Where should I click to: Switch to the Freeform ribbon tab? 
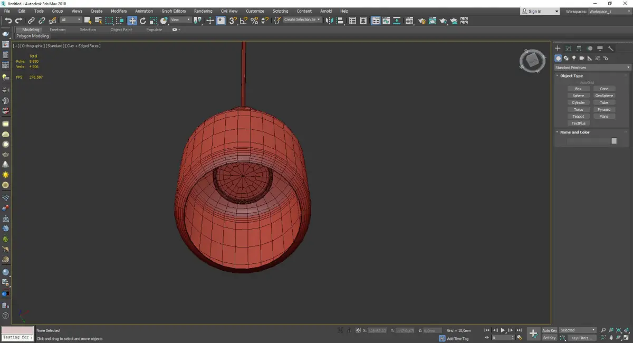point(57,30)
